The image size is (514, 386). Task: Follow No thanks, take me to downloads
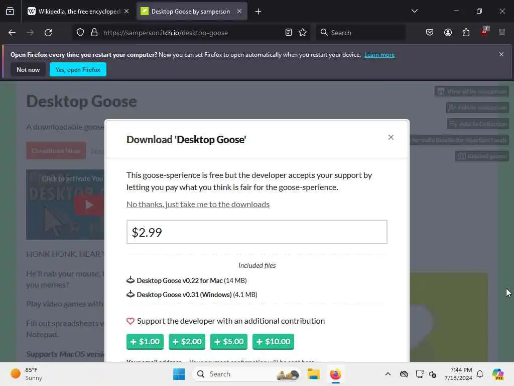click(x=198, y=204)
